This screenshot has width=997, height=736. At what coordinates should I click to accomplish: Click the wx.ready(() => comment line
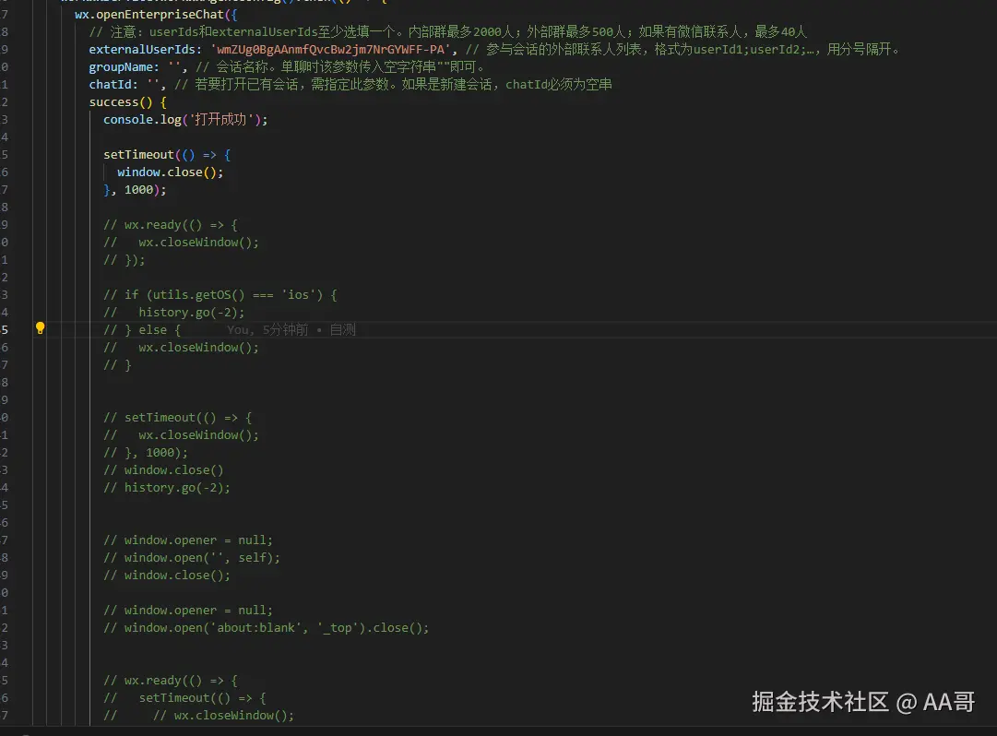click(170, 224)
